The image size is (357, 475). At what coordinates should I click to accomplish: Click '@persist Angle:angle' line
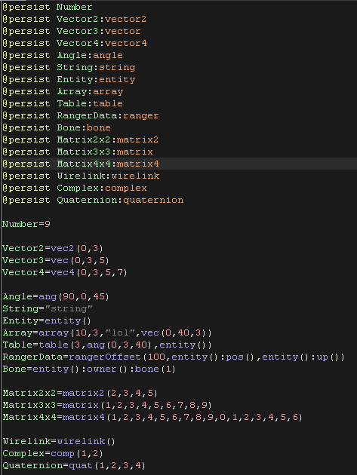(63, 55)
